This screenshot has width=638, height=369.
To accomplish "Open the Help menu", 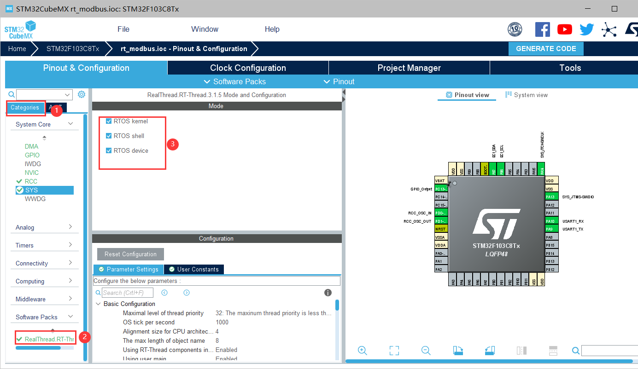I will click(x=272, y=29).
